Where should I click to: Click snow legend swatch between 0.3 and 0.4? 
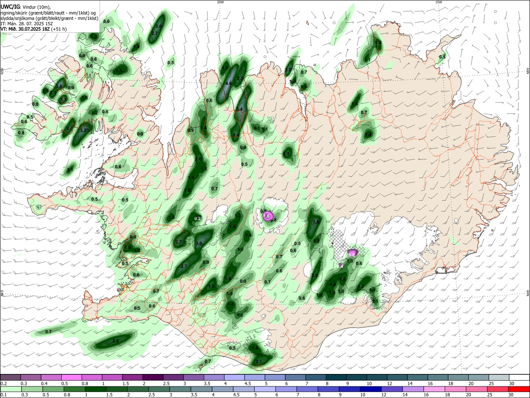click(x=31, y=377)
